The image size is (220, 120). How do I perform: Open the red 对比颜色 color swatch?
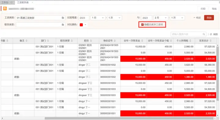(81, 25)
